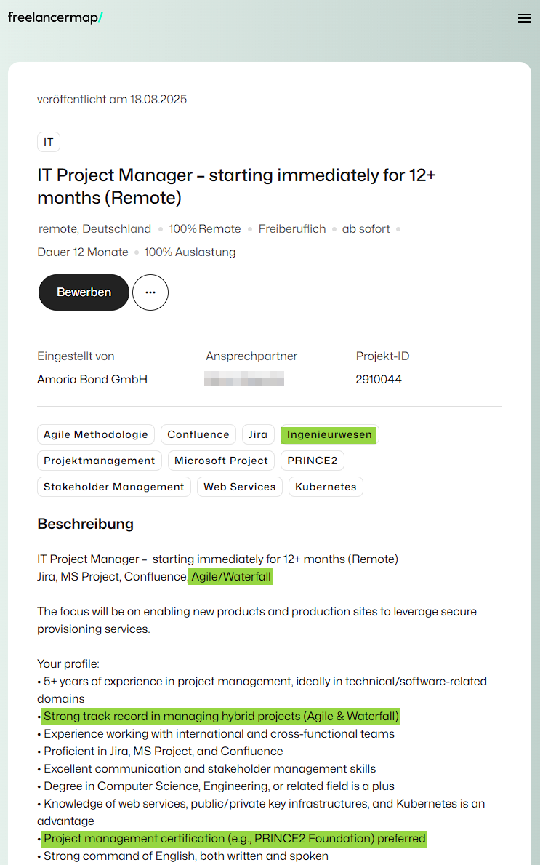The width and height of the screenshot is (540, 865).
Task: Click the freelancermap logo
Action: [55, 18]
